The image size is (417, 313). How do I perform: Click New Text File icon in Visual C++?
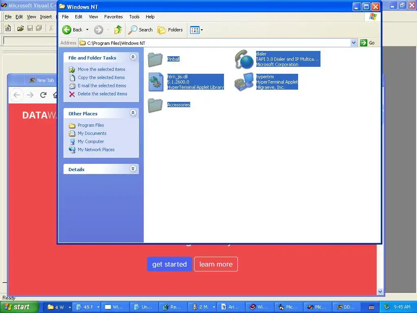[8, 28]
